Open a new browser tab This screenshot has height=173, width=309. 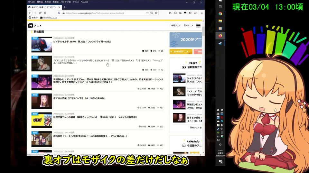(x=64, y=7)
